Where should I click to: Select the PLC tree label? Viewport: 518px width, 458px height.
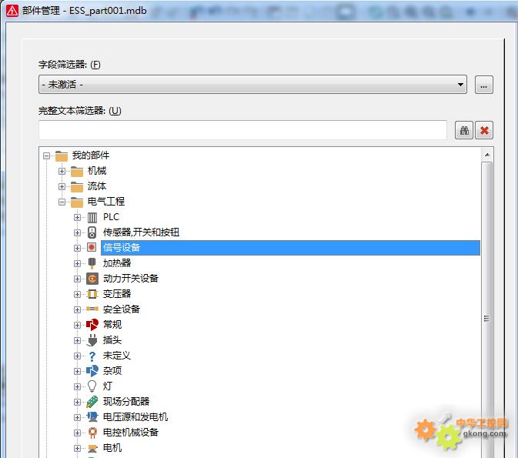pos(111,217)
